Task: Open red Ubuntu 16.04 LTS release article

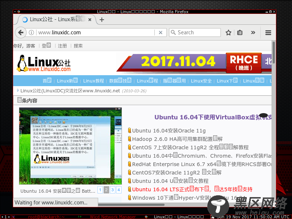Action: [192, 189]
